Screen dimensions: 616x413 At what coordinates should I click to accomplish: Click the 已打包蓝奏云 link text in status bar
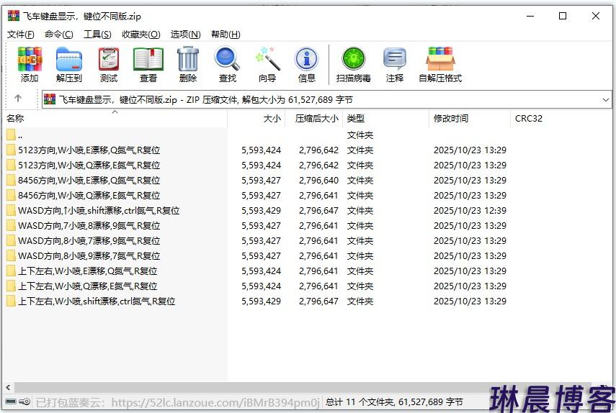177,402
